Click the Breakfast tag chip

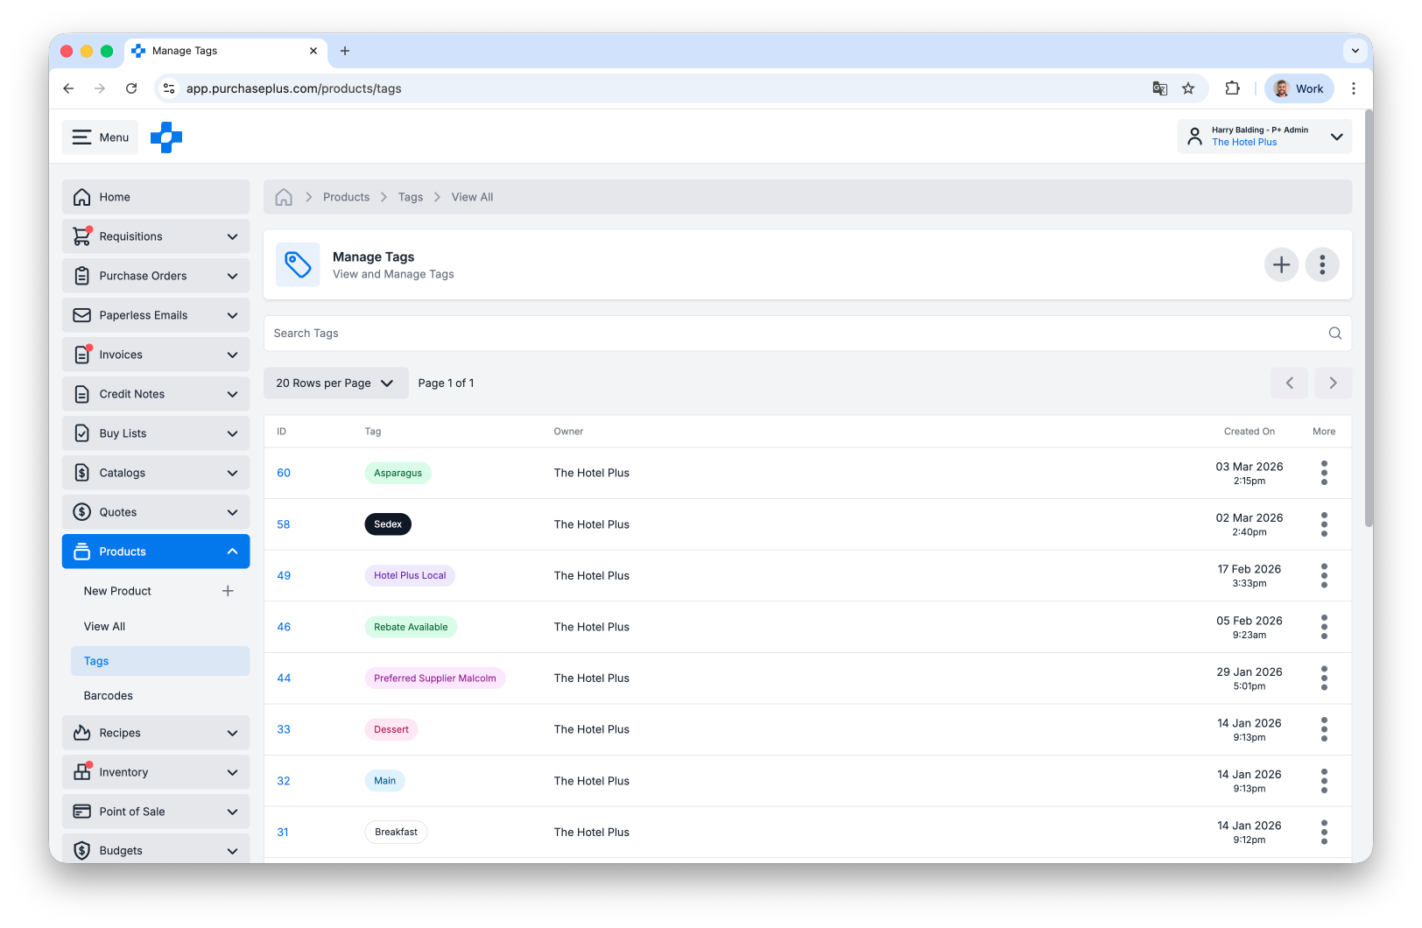396,833
